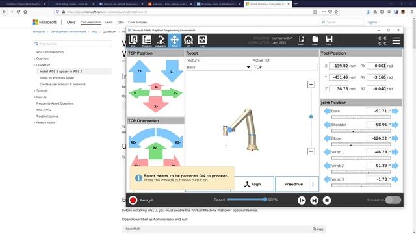Click the Y- left arrow in TCP Position
Image resolution: width=416 pixels, height=234 pixels.
pos(139,94)
